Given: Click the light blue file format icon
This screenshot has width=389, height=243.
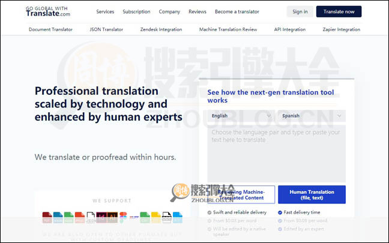Looking at the screenshot, I should tap(178, 217).
